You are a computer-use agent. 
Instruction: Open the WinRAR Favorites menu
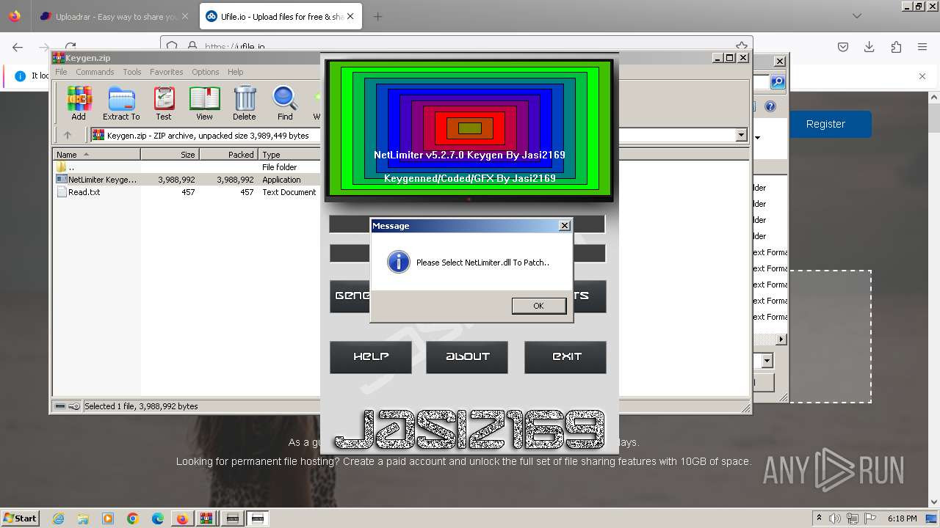[167, 72]
